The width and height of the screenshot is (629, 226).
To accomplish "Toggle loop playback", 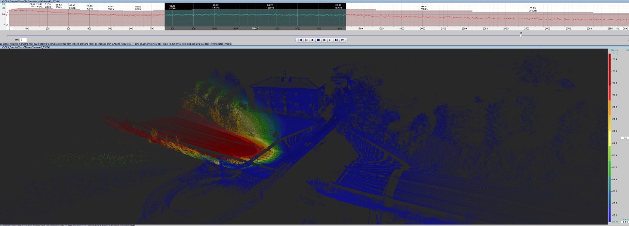I will [342, 40].
